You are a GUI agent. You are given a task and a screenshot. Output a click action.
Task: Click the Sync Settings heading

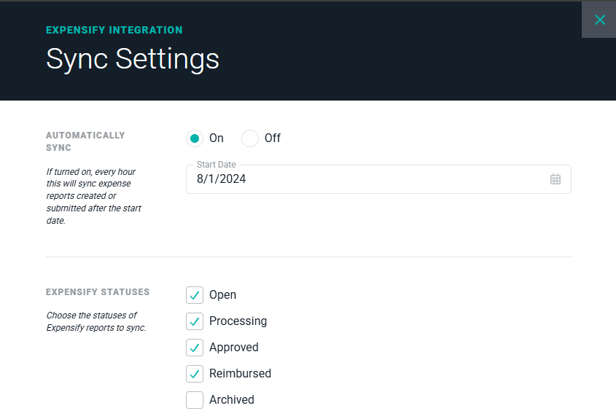tap(133, 59)
